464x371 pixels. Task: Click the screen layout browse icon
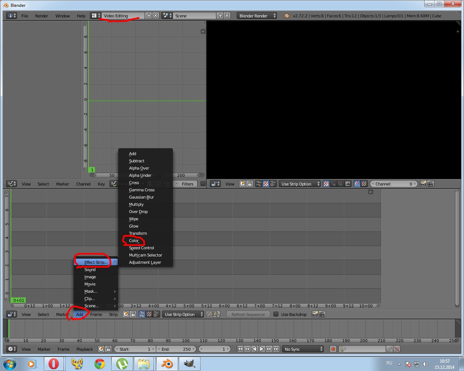click(96, 16)
